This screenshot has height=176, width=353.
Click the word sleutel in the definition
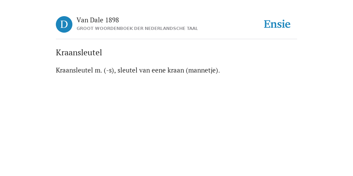(x=128, y=70)
